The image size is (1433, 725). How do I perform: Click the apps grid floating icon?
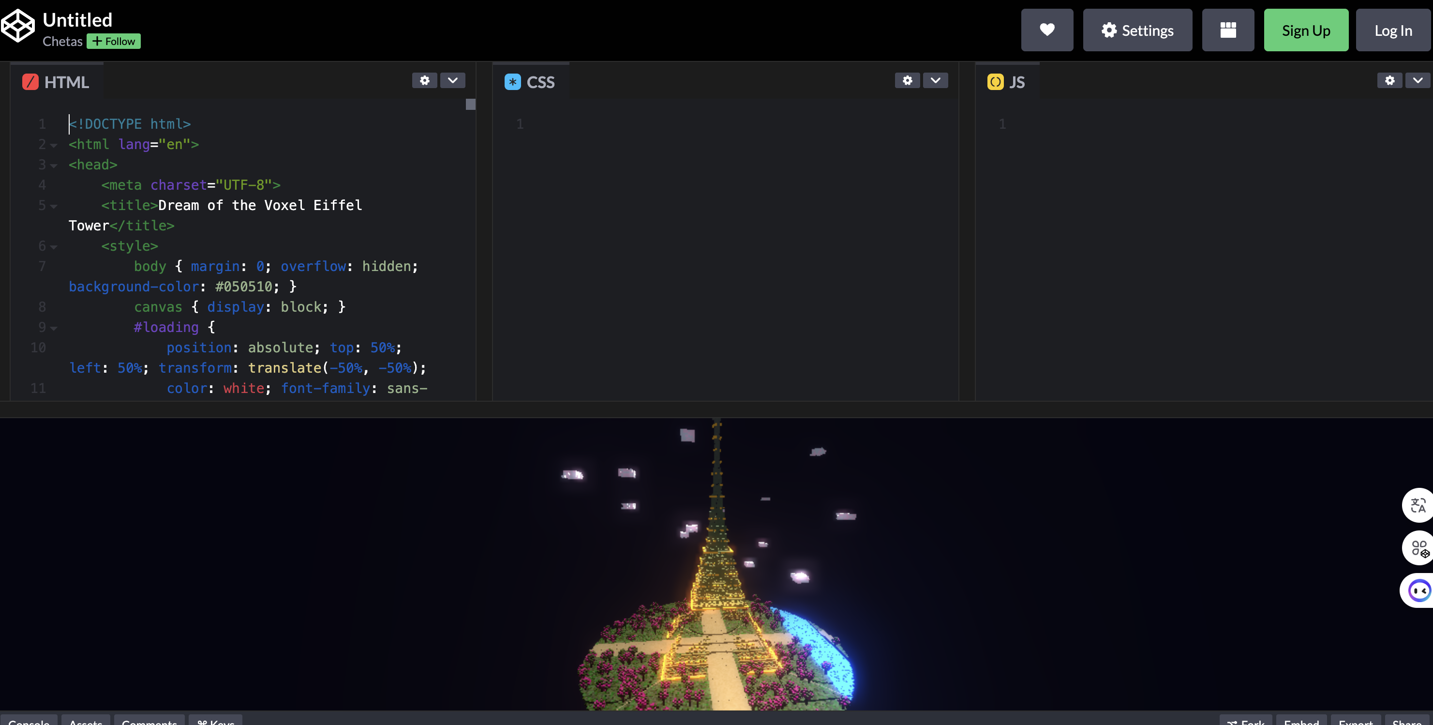point(1419,548)
